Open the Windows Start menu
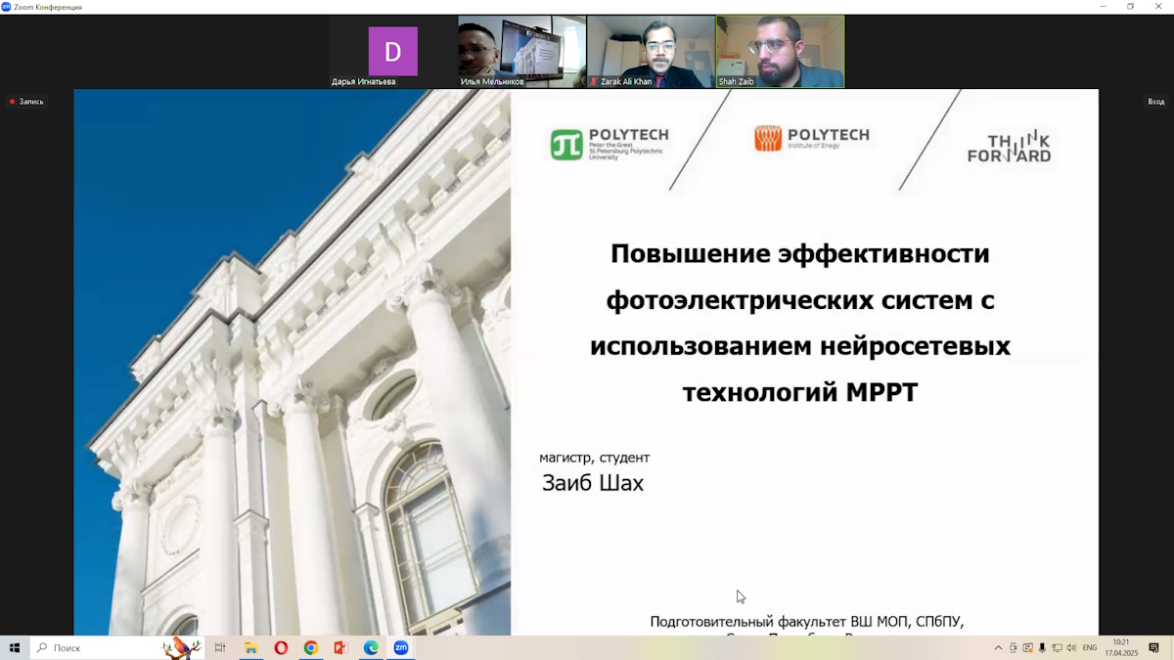 click(x=15, y=648)
